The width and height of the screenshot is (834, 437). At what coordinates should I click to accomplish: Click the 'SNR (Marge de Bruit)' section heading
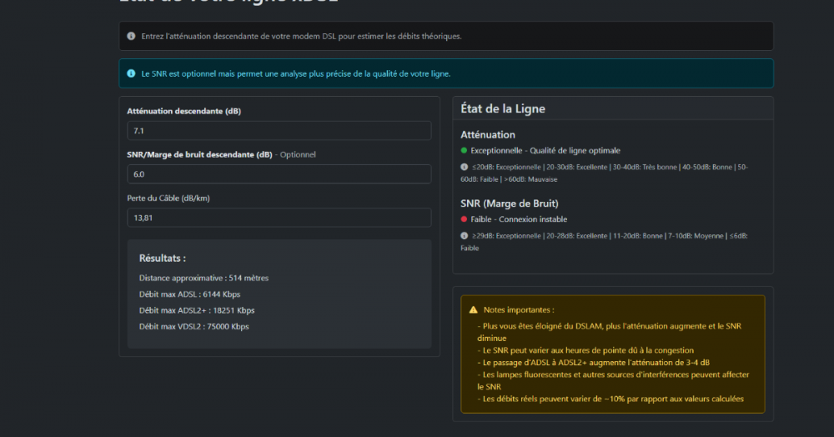coord(509,203)
